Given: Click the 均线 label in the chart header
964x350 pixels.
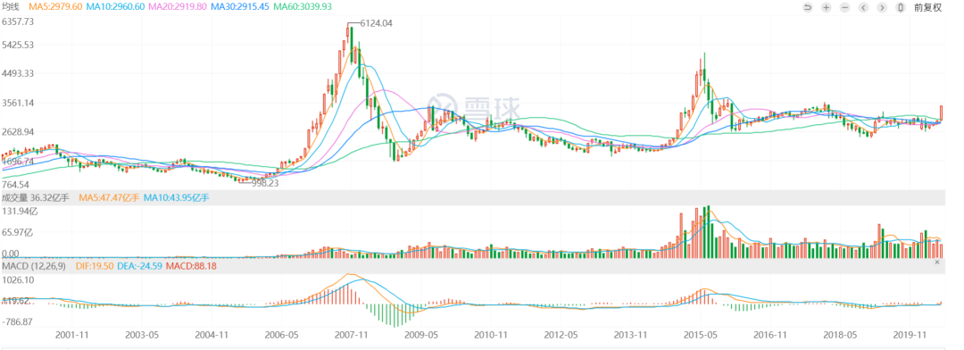Looking at the screenshot, I should tap(12, 7).
